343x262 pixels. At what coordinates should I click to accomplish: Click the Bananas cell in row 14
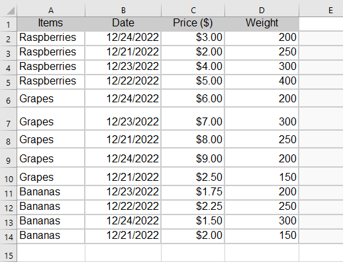(x=51, y=236)
